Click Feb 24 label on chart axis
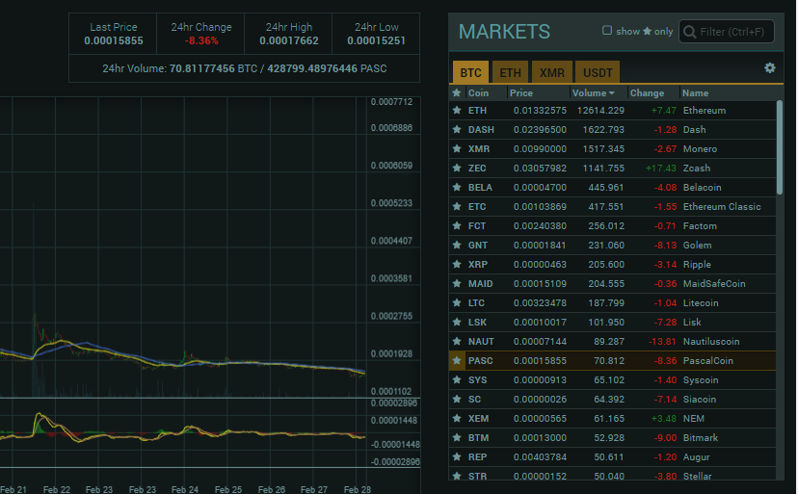The height and width of the screenshot is (494, 798). 185,489
